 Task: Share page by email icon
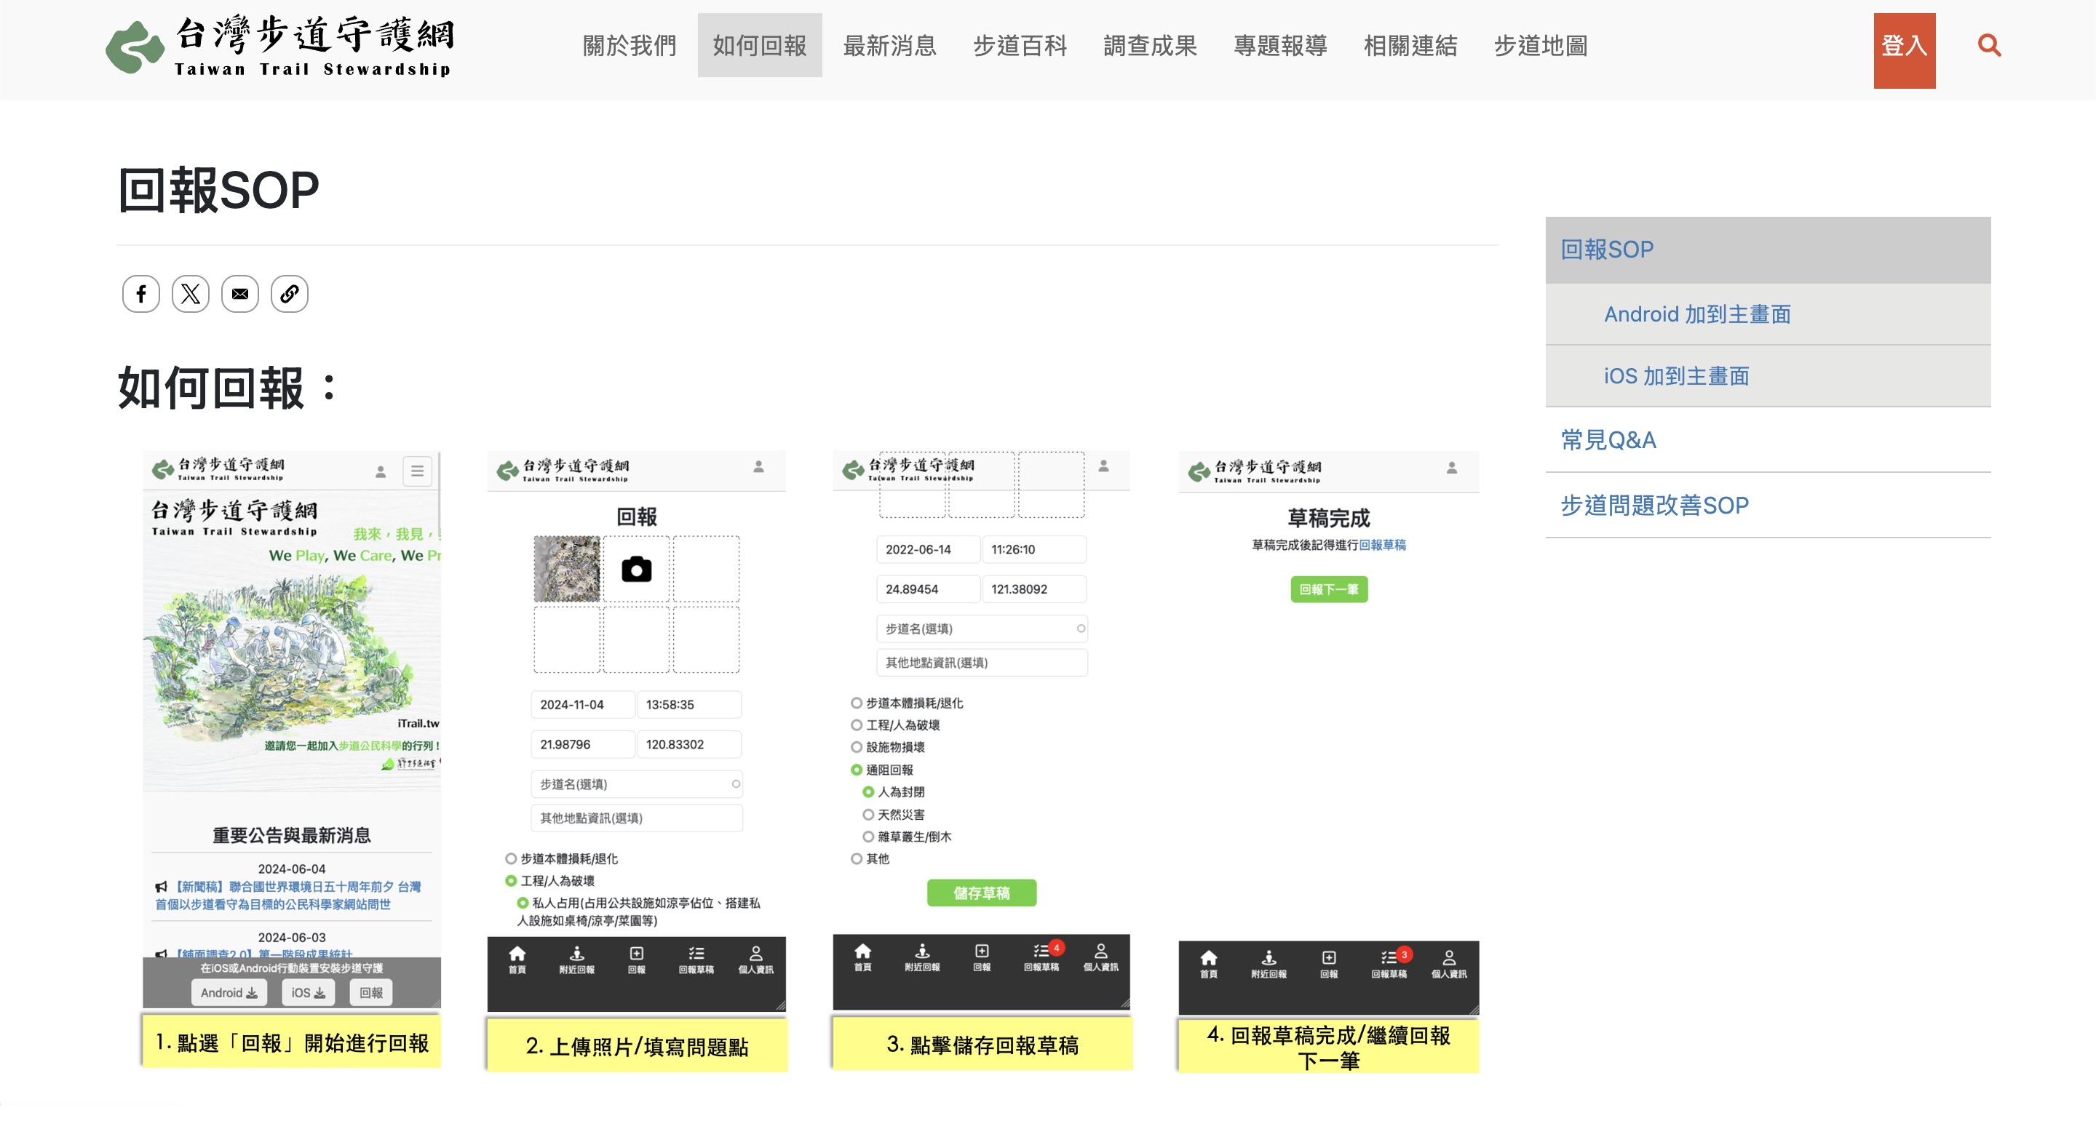point(240,294)
